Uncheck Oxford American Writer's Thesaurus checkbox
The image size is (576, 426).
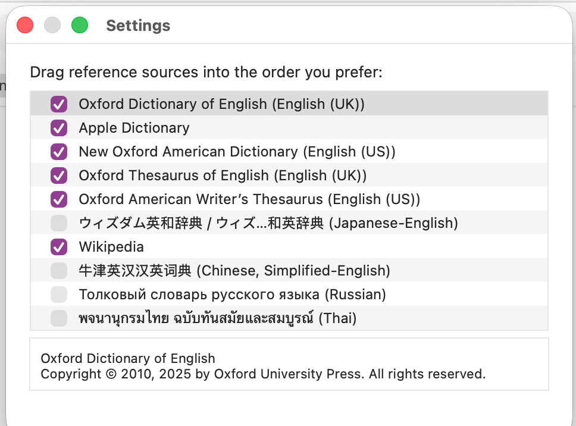(59, 199)
